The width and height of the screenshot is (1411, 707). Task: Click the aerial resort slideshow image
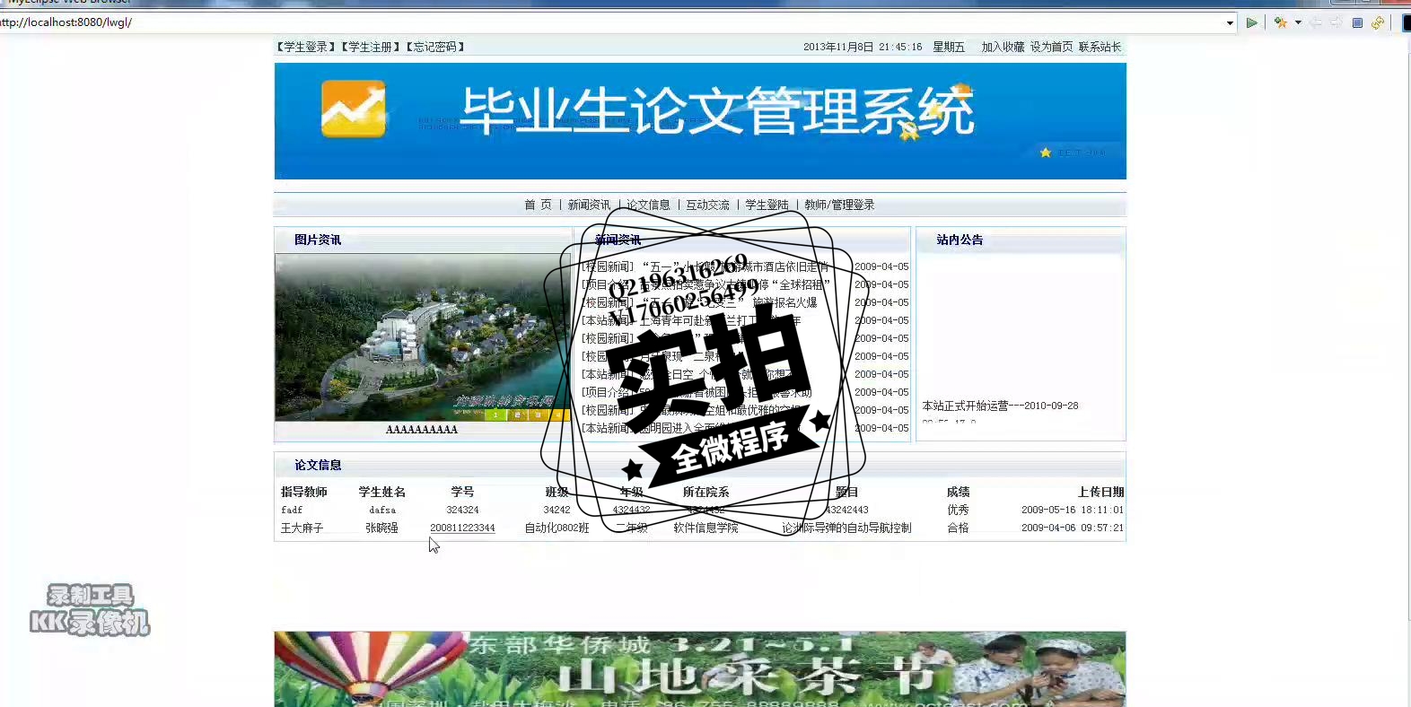tap(423, 336)
